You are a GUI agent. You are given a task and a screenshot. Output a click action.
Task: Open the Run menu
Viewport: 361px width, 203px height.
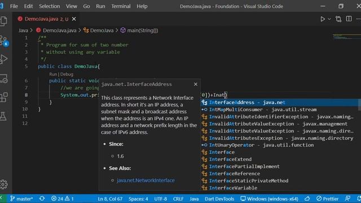(x=100, y=6)
